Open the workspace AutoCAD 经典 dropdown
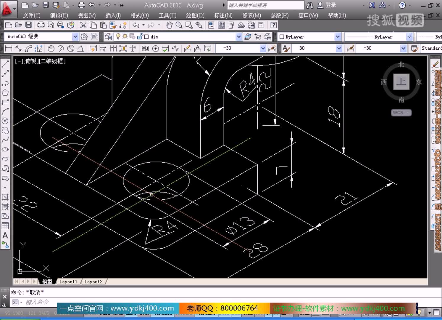The width and height of the screenshot is (442, 320). click(75, 37)
